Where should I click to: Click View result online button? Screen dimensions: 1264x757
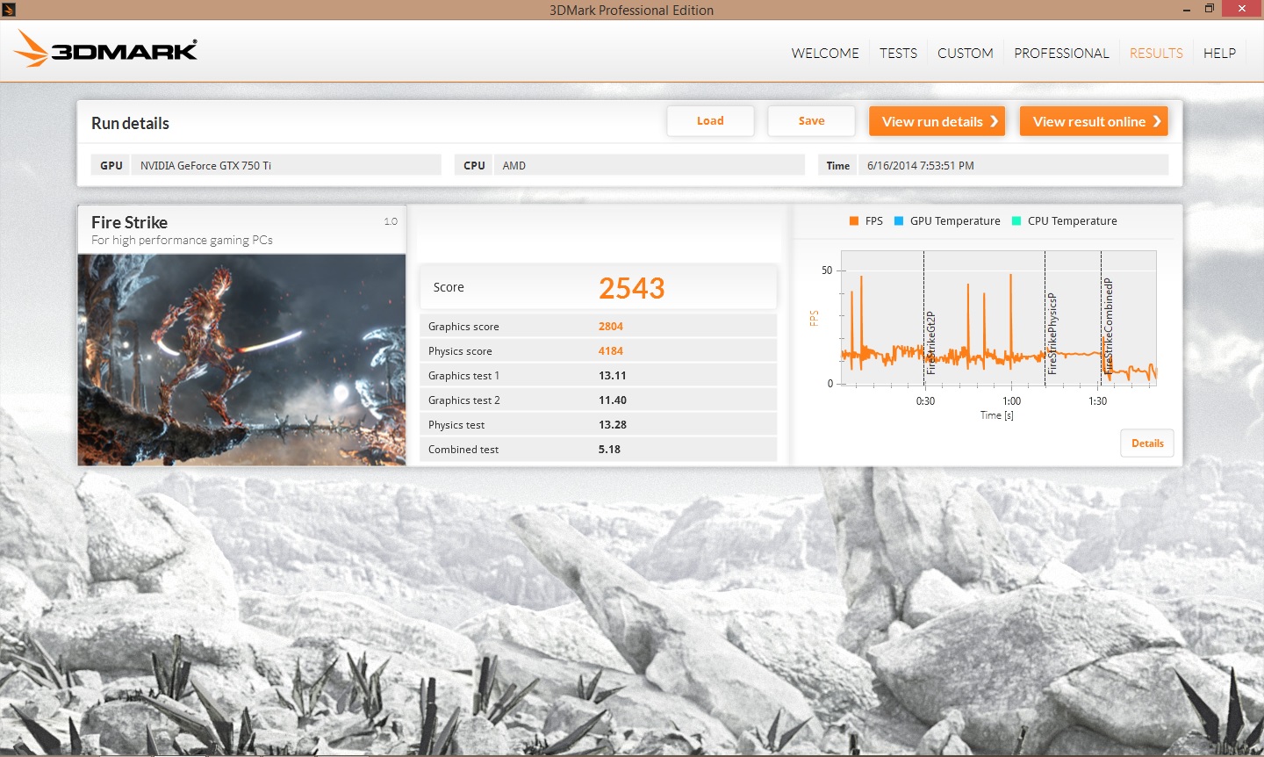[1094, 121]
